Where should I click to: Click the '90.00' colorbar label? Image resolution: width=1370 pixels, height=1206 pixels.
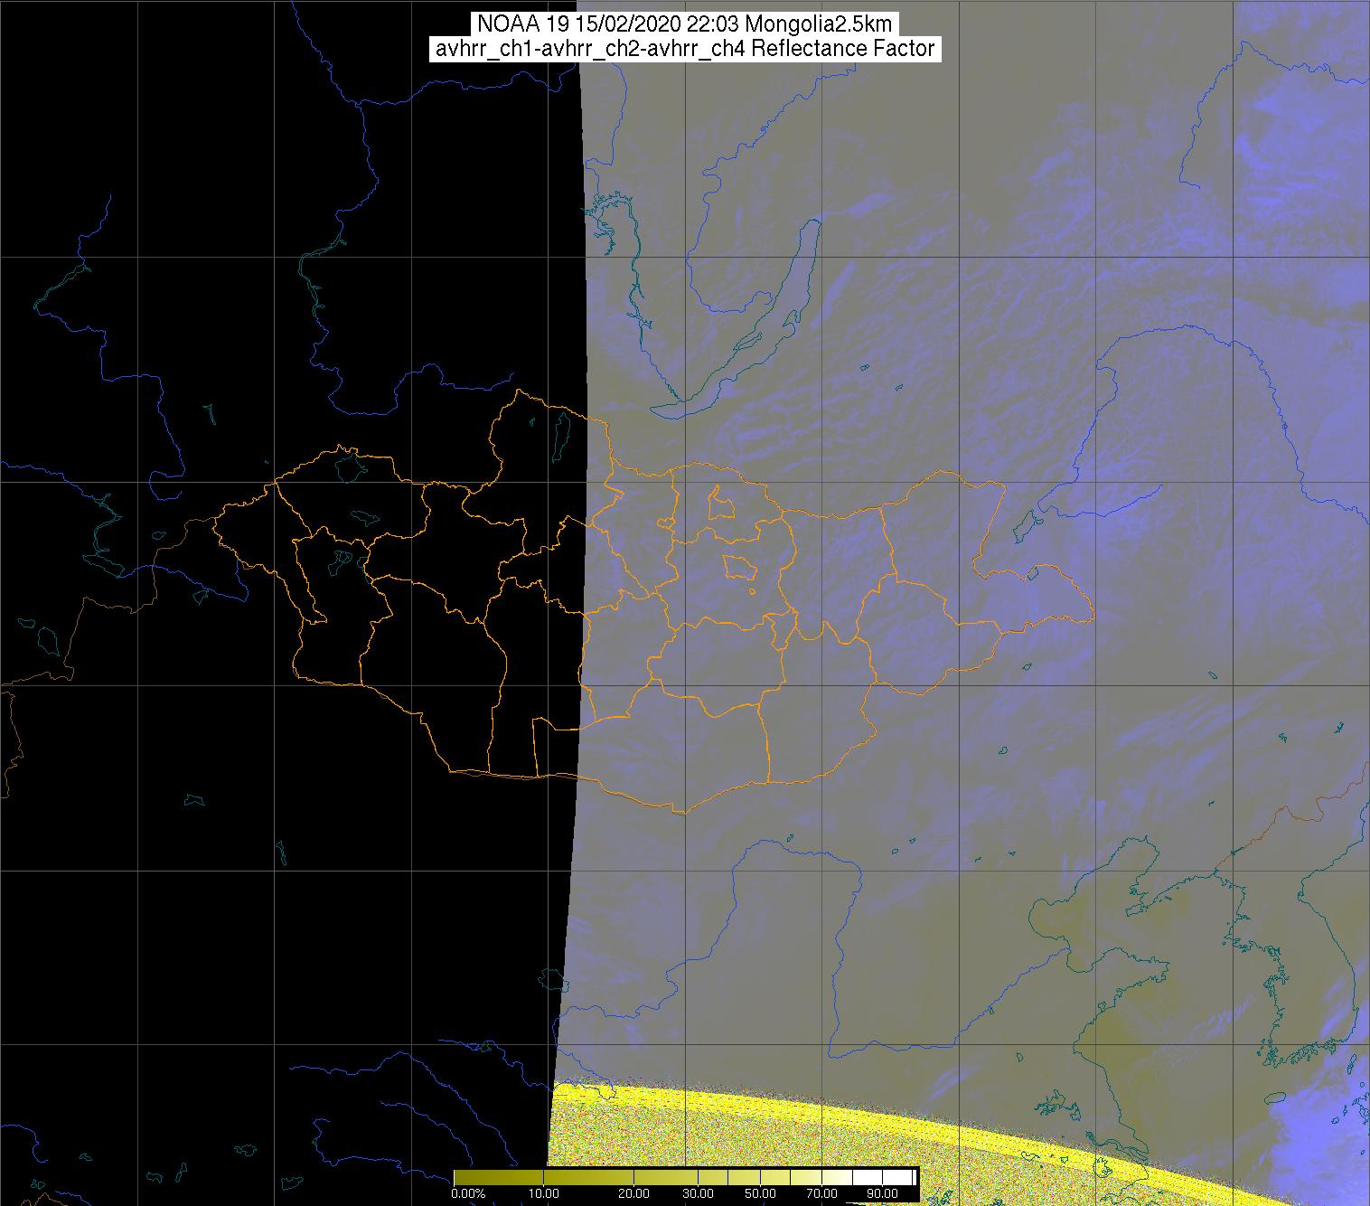(882, 1193)
